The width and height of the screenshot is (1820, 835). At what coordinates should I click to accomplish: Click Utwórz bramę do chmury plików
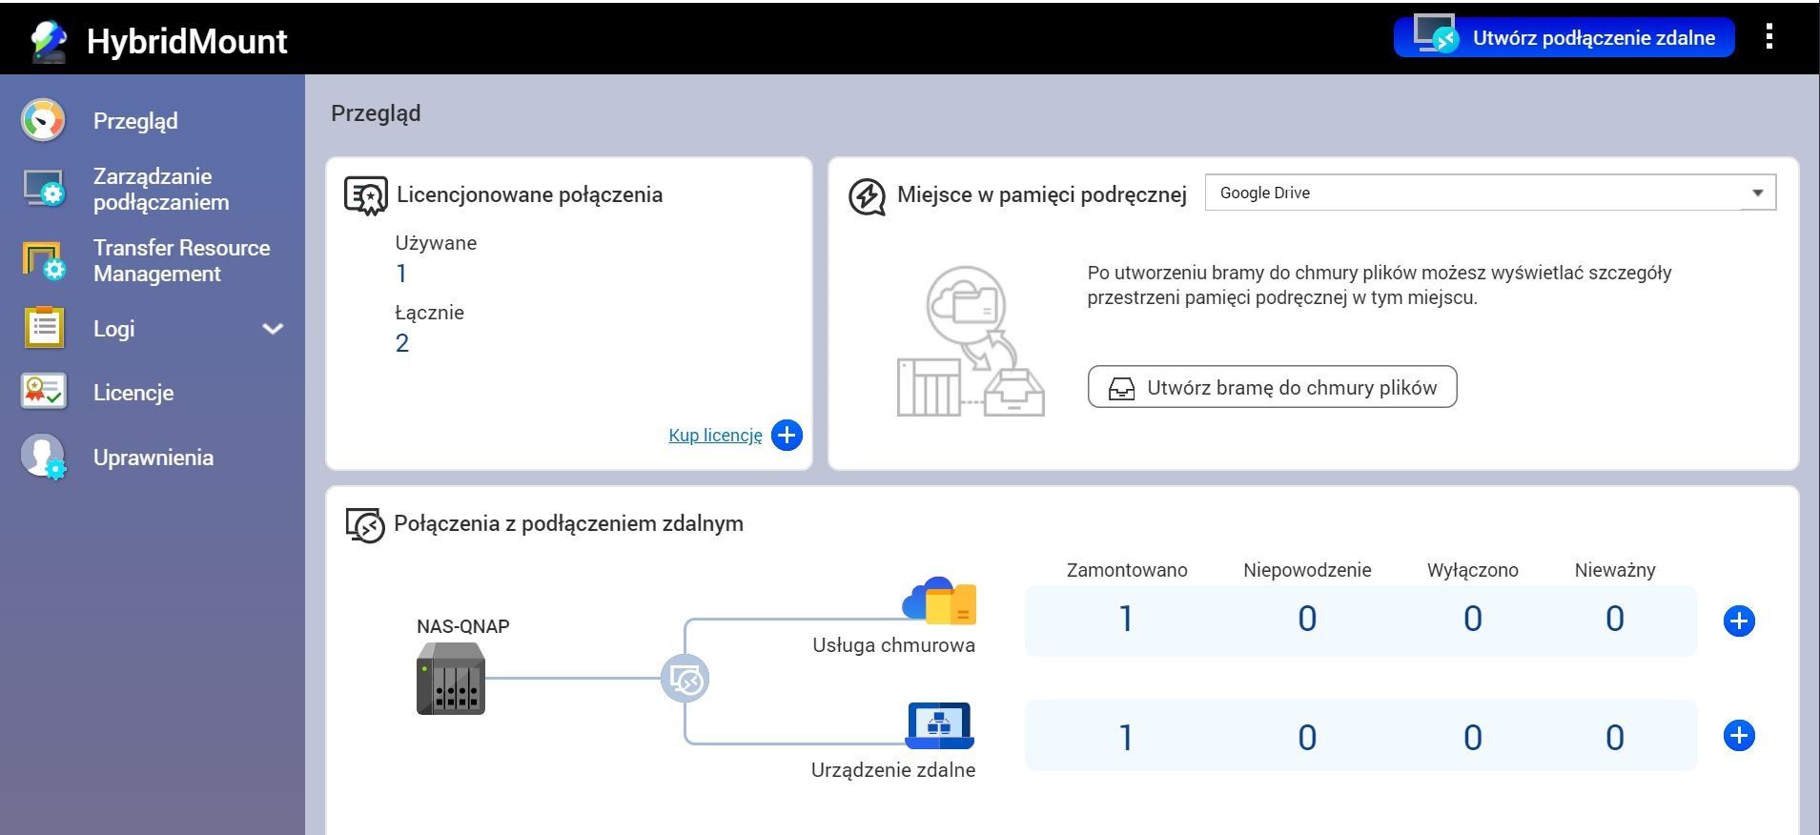coord(1273,387)
